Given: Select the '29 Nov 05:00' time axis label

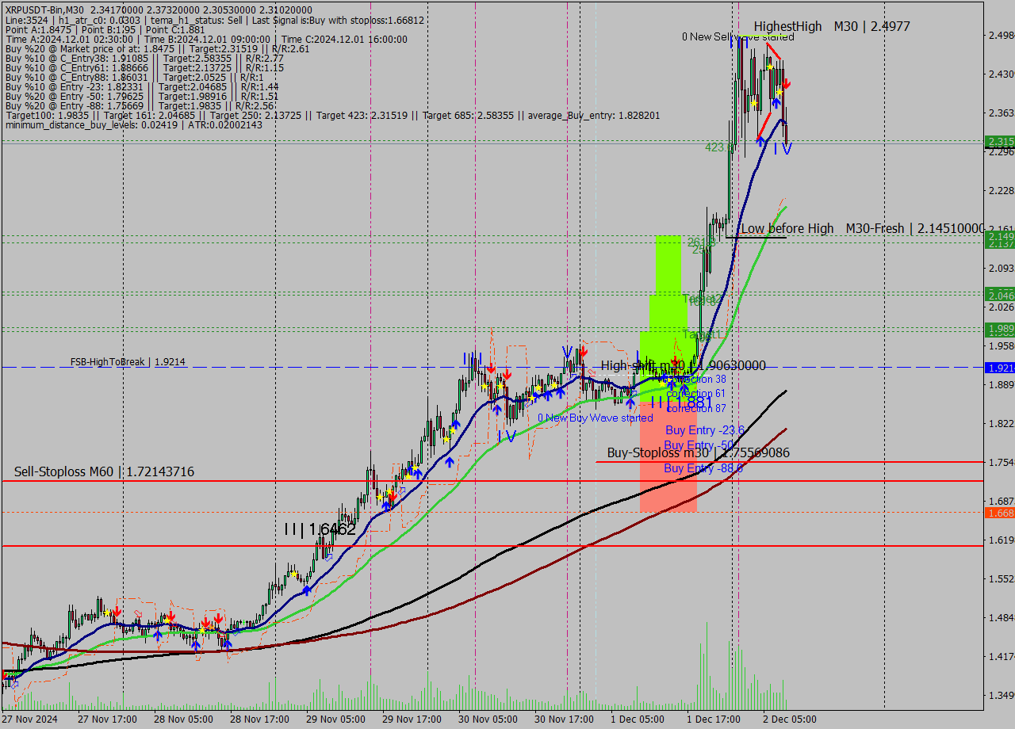Looking at the screenshot, I should click(x=335, y=719).
